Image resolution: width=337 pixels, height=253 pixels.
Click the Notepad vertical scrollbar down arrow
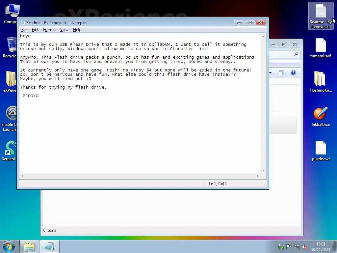coord(263,171)
